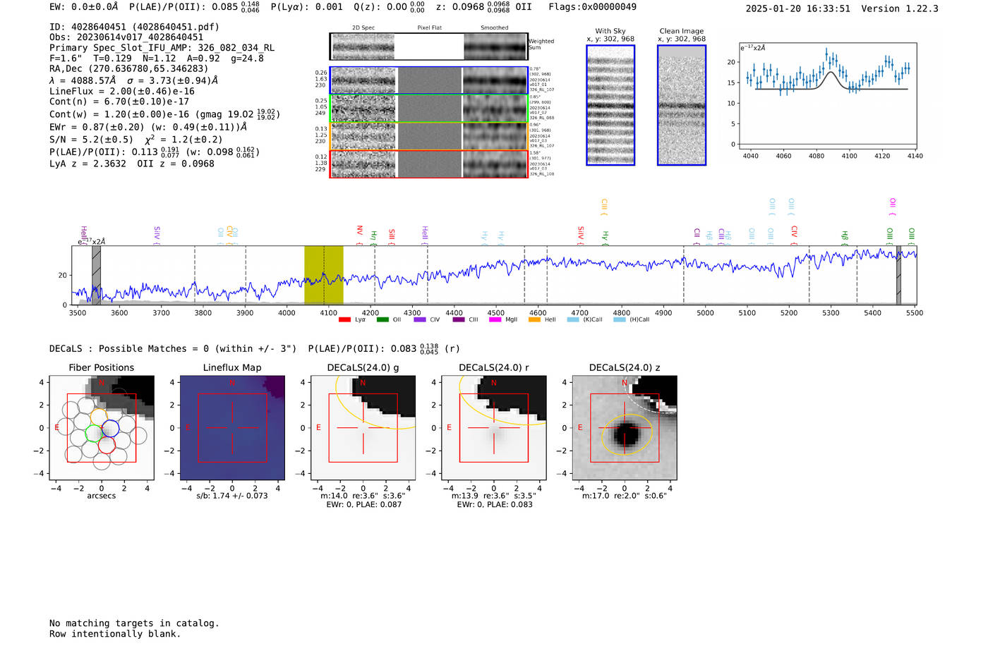Open the DECaLS(24.0) r image
Viewport: 988px width, 672px height.
tap(493, 427)
